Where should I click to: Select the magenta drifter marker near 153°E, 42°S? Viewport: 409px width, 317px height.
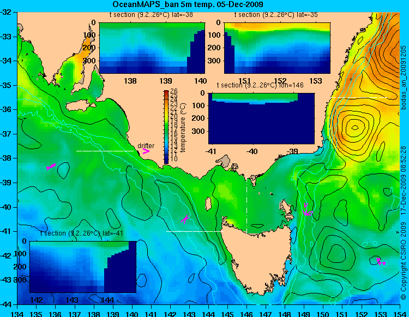(381, 262)
